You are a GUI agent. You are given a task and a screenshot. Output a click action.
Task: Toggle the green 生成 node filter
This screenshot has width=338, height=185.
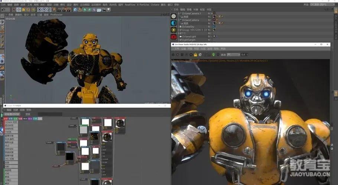point(16,119)
